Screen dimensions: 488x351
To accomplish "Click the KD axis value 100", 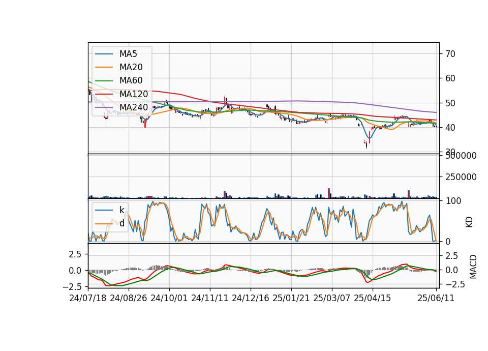I will [x=453, y=201].
